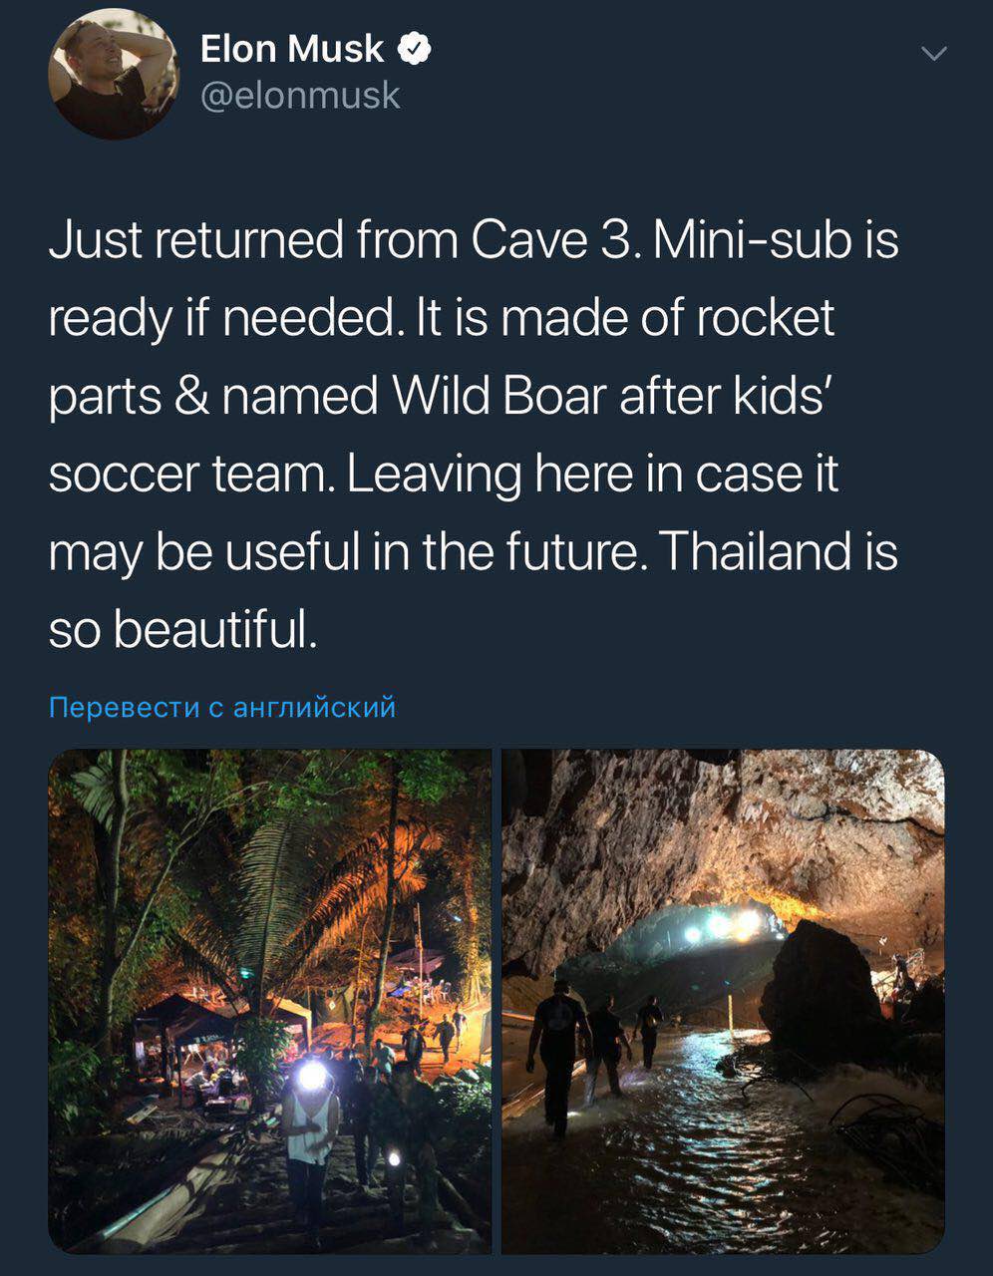
Task: Open the left jungle camp photo
Action: (x=269, y=1001)
